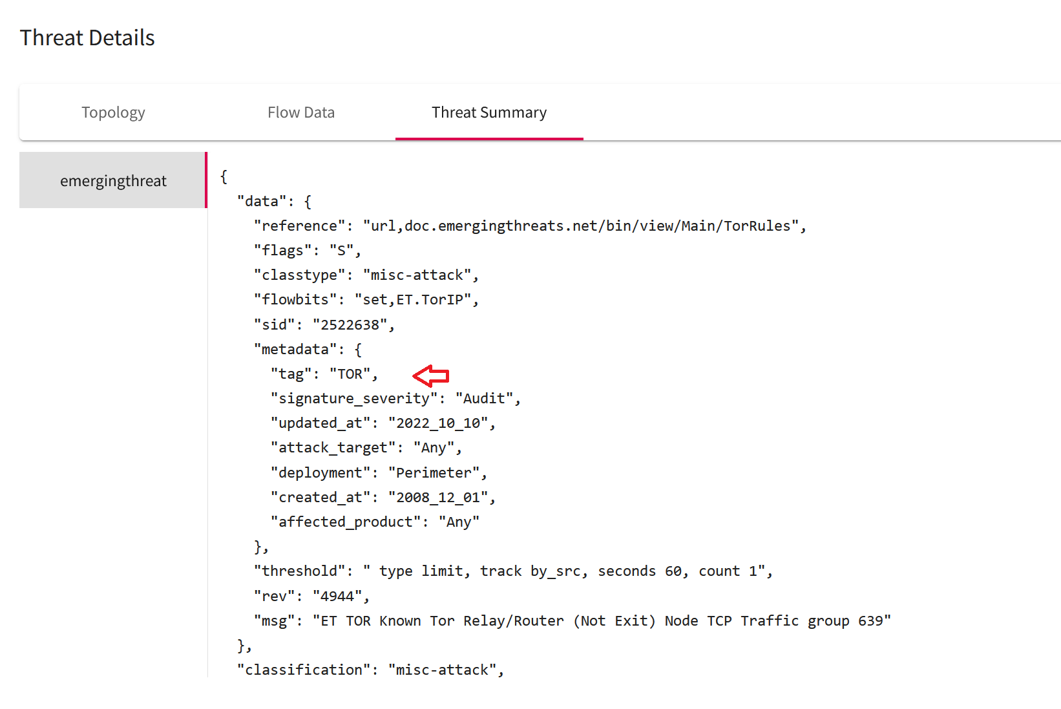1061x709 pixels.
Task: Switch to the Topology tab
Action: point(113,112)
